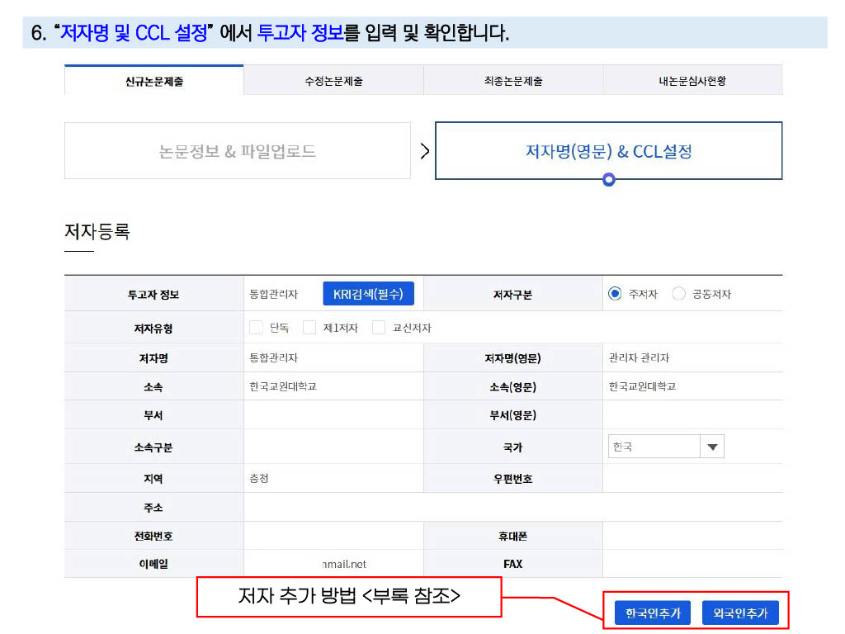This screenshot has height=634, width=845.
Task: Check the 단독 author type box
Action: click(257, 328)
